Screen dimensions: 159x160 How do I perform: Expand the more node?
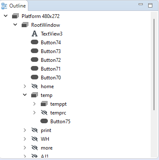25,148
